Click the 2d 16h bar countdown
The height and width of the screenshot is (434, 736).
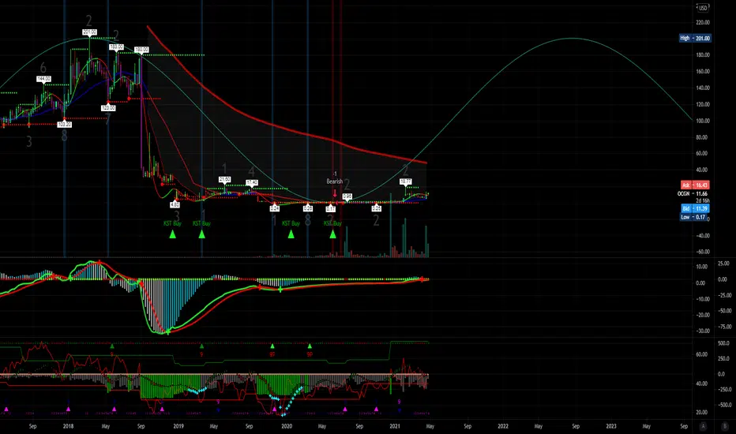(702, 200)
